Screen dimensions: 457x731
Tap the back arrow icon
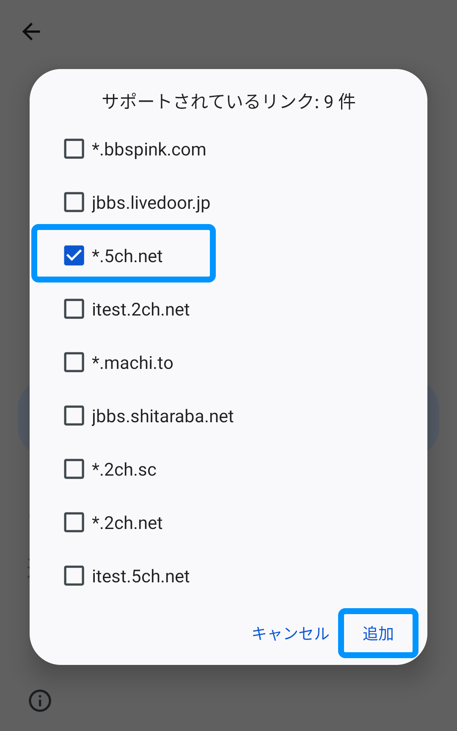tap(31, 32)
